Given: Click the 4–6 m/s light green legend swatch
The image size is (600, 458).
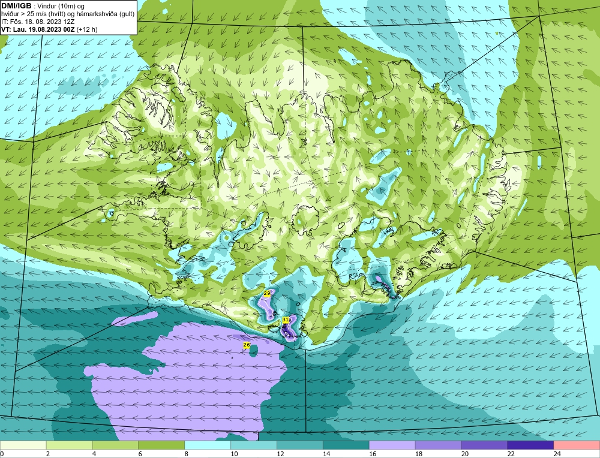Looking at the screenshot, I should pyautogui.click(x=115, y=445).
